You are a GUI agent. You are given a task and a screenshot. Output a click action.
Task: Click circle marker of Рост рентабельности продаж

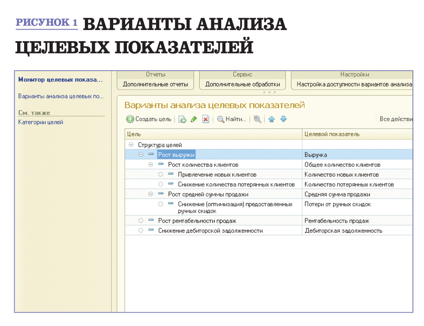tap(141, 220)
